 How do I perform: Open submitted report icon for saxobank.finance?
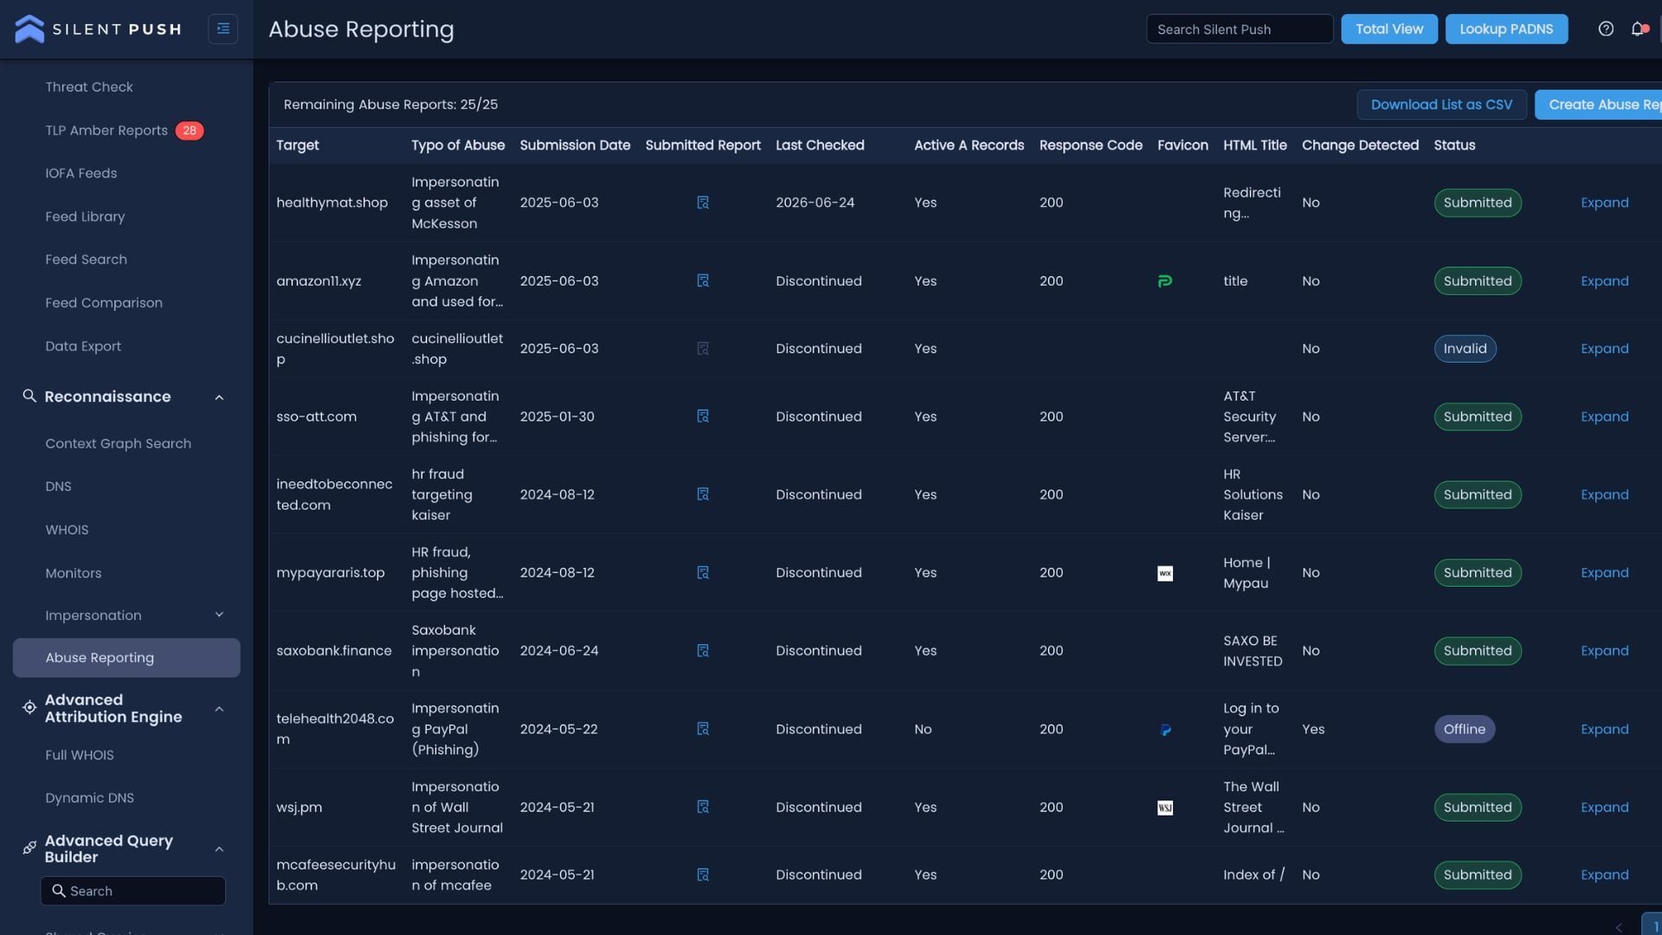coord(703,650)
